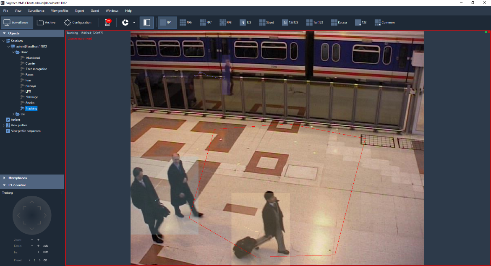The width and height of the screenshot is (491, 266).
Task: Select the Street view profile
Action: (x=266, y=23)
